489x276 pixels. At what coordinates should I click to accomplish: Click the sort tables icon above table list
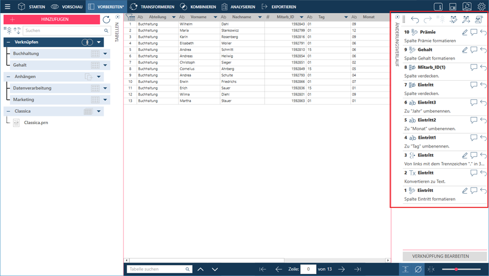pos(17,31)
